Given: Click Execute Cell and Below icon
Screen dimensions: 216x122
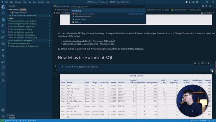Looking at the screenshot, I should [x=199, y=63].
